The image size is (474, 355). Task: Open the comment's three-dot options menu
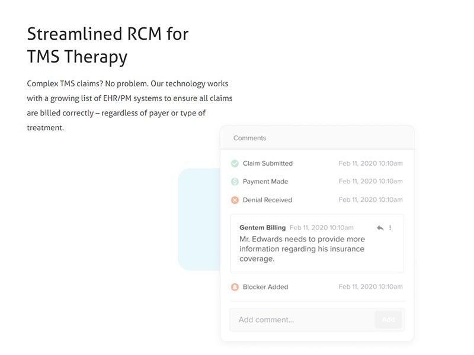click(390, 228)
